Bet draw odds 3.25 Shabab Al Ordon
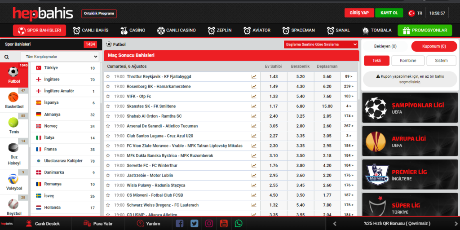 coord(301,116)
